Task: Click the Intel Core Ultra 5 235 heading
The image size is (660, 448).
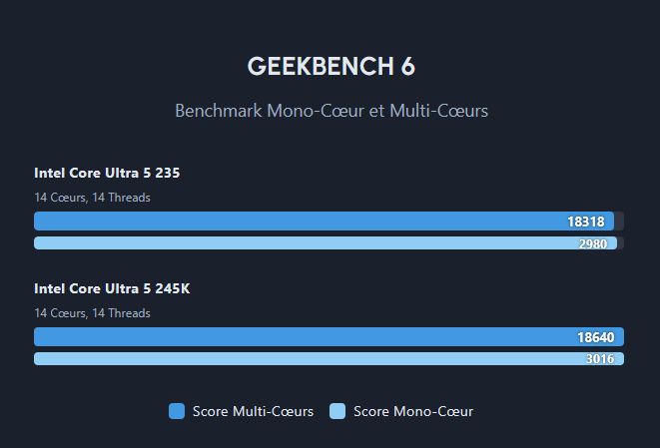Action: coord(107,173)
